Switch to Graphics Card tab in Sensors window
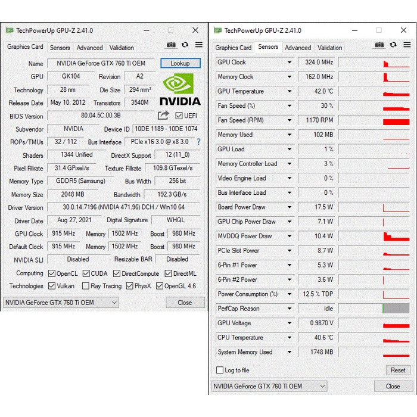 coord(234,48)
